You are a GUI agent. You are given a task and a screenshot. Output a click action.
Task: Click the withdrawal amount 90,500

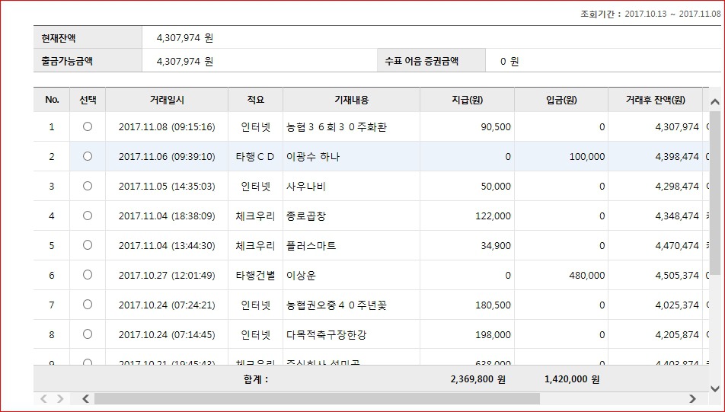tap(496, 127)
